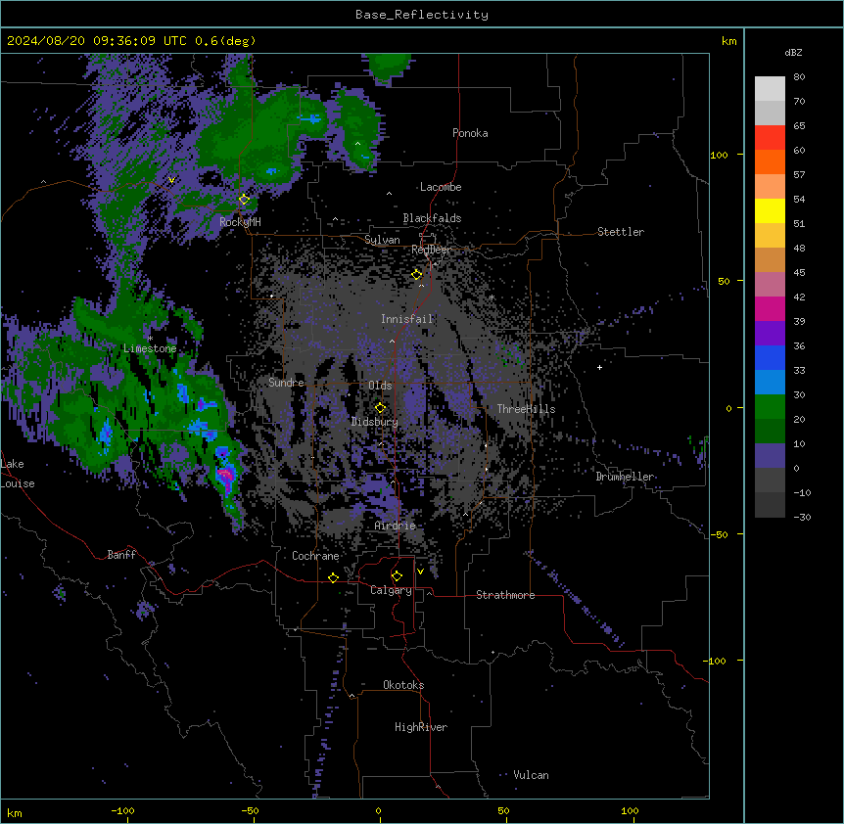
Task: Click the purple swatch between 39 and 36
Action: [770, 334]
